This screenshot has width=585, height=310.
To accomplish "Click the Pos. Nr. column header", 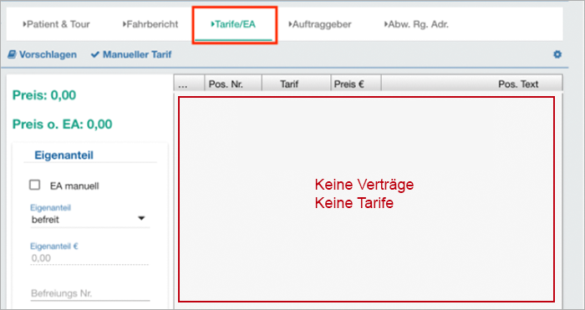I will pyautogui.click(x=233, y=84).
